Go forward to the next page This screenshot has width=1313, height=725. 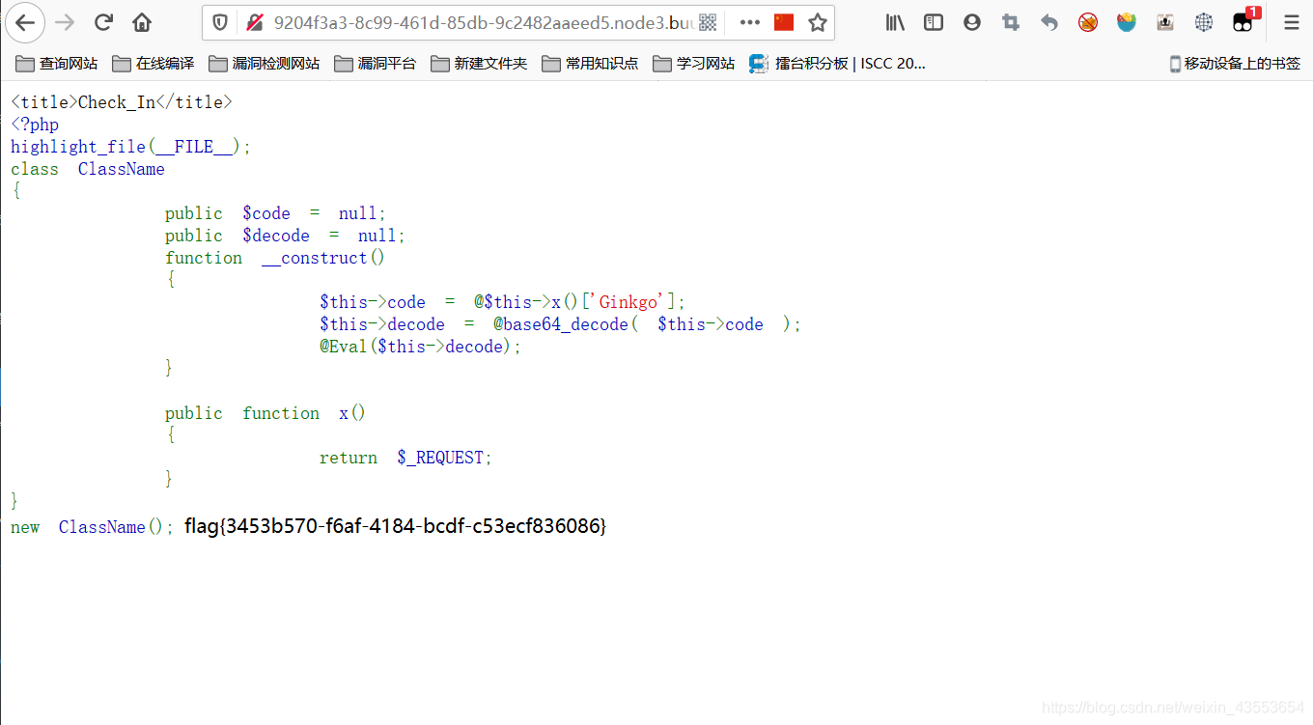[65, 22]
